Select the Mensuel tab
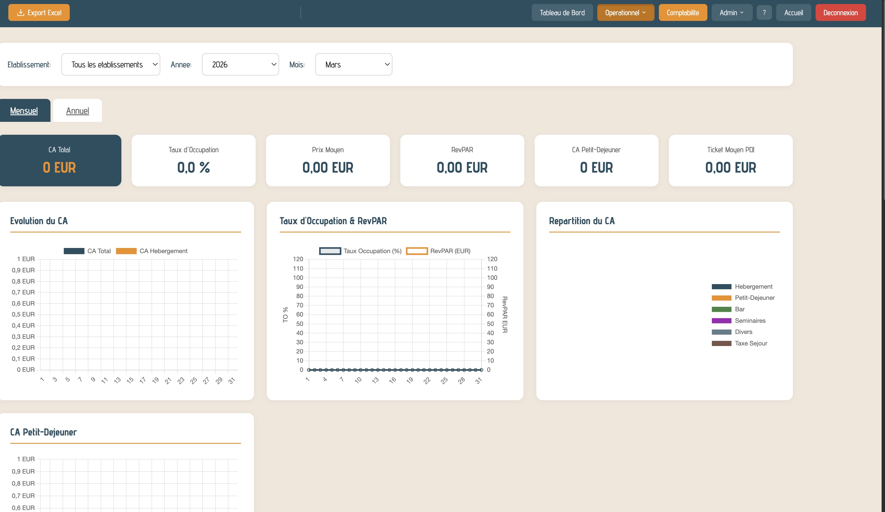The width and height of the screenshot is (885, 512). [24, 110]
